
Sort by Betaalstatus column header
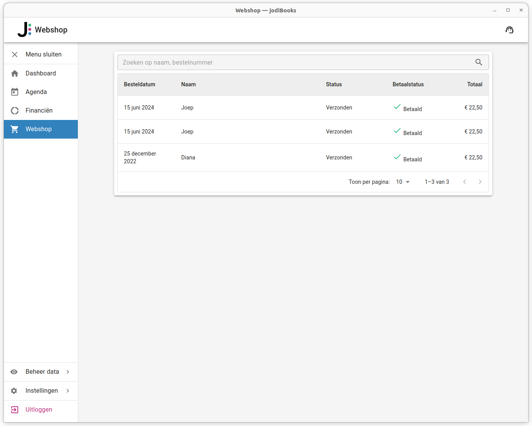click(x=408, y=84)
